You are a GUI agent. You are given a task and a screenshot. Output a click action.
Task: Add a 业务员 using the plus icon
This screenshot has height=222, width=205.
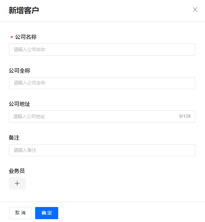tap(17, 183)
